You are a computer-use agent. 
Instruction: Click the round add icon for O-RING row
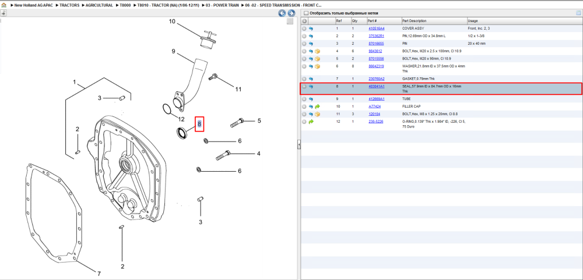pyautogui.click(x=304, y=122)
